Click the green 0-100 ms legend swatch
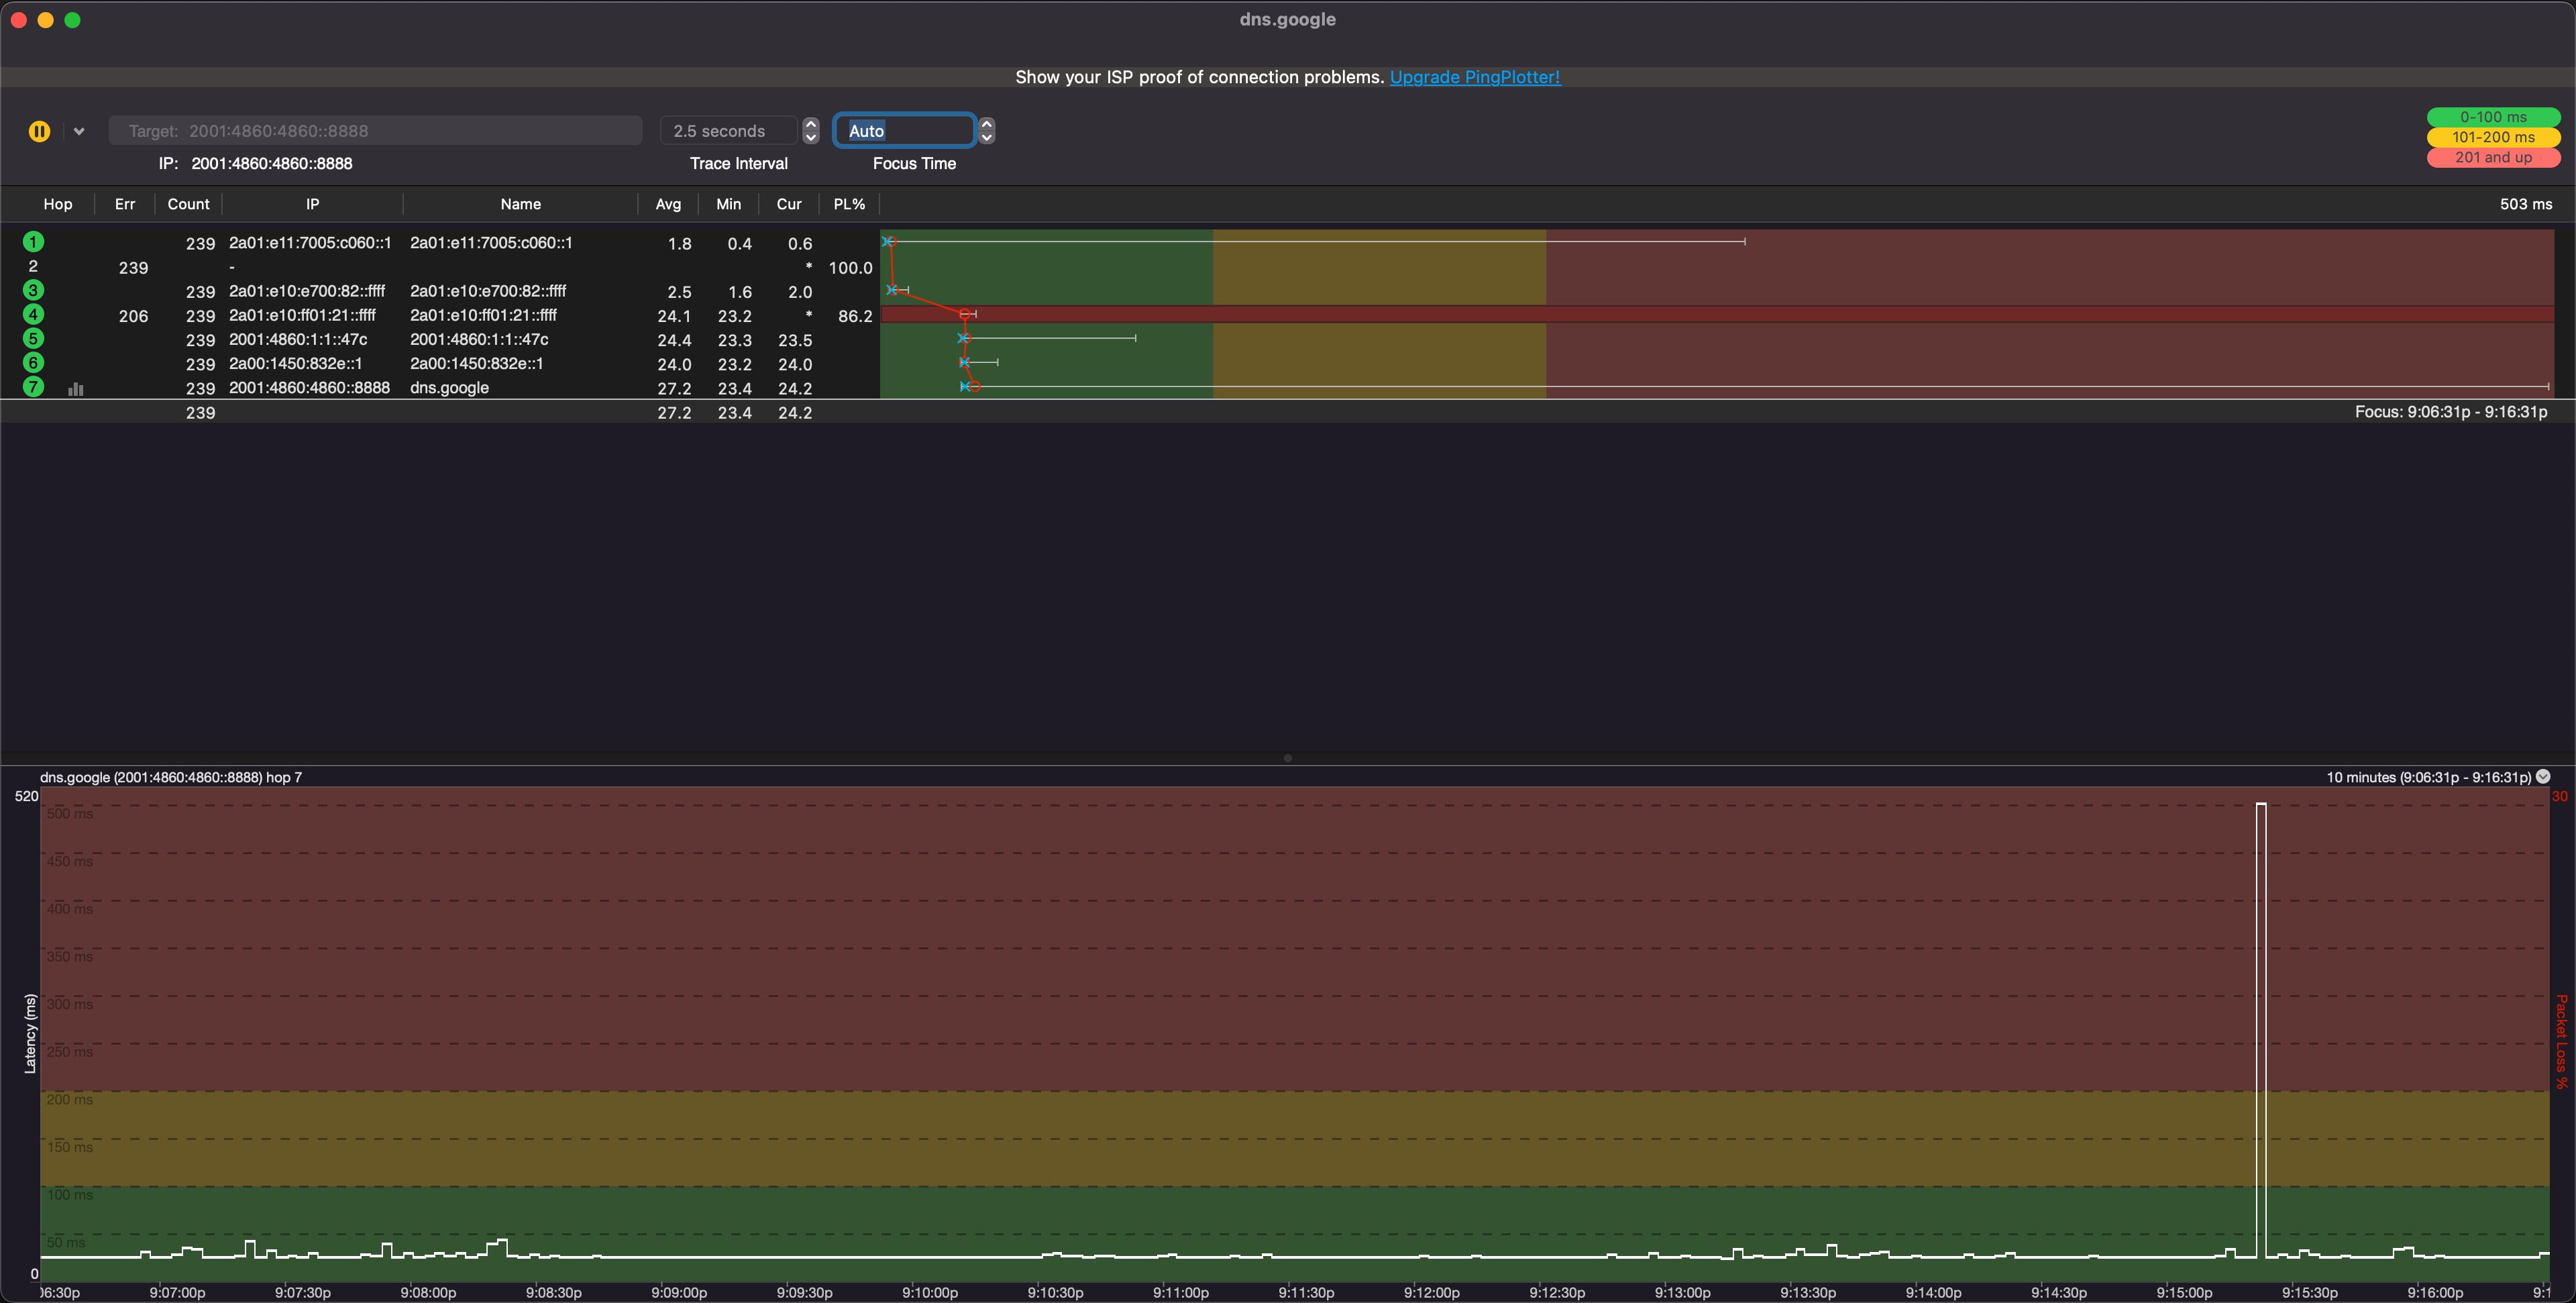The width and height of the screenshot is (2576, 1303). 2493,117
